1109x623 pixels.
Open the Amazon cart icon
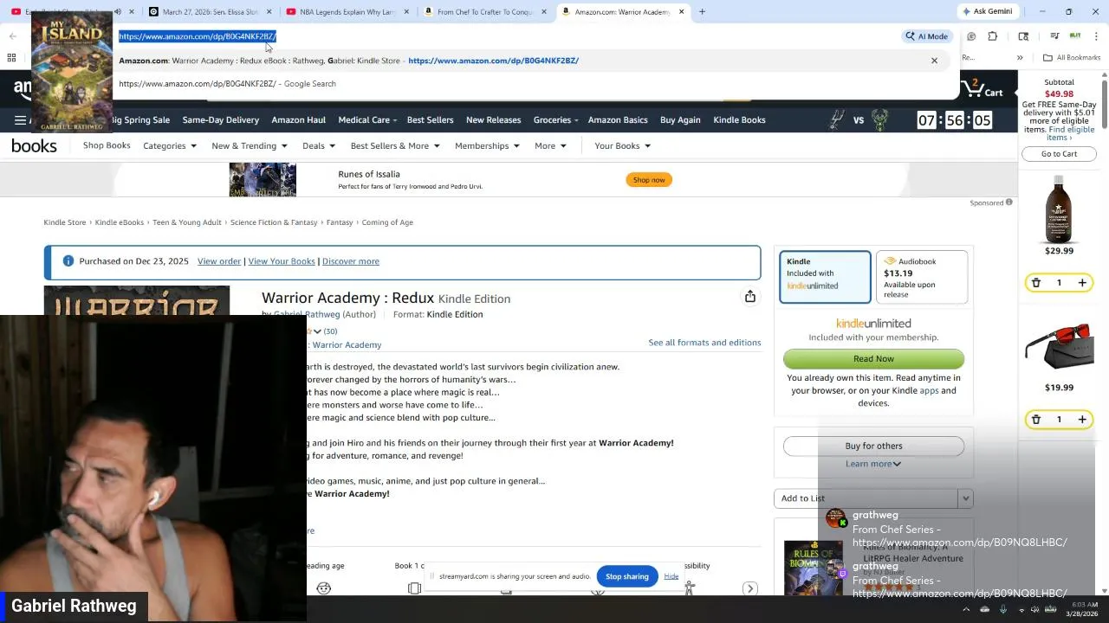click(983, 89)
